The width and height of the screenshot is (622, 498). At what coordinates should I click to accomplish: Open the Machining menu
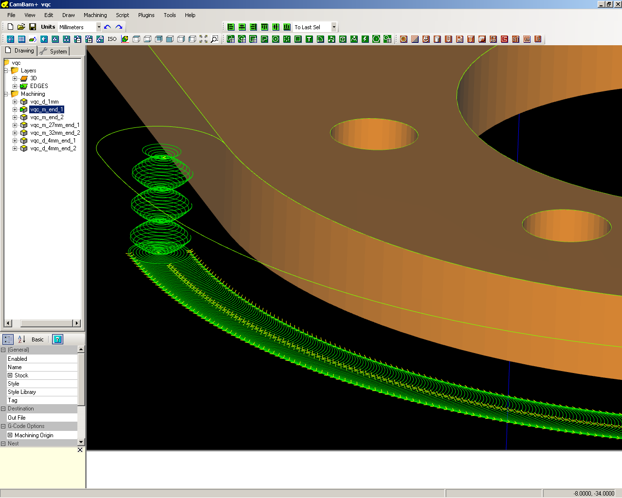[x=95, y=15]
